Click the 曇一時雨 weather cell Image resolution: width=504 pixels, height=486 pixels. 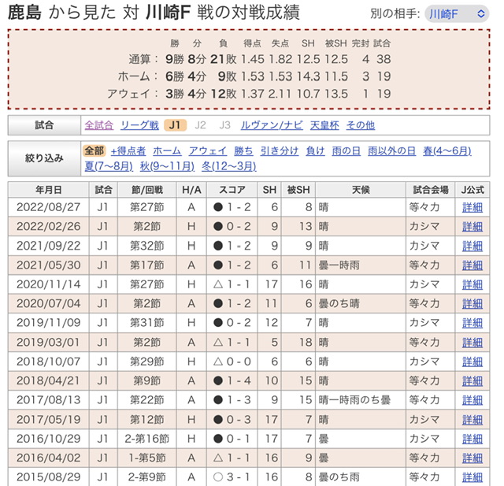tap(361, 265)
